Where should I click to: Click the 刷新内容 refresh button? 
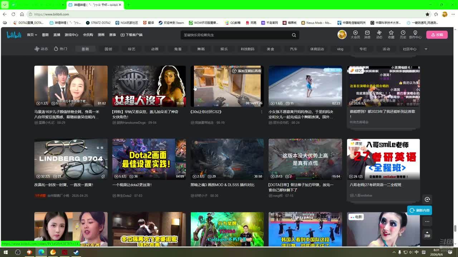pyautogui.click(x=419, y=210)
